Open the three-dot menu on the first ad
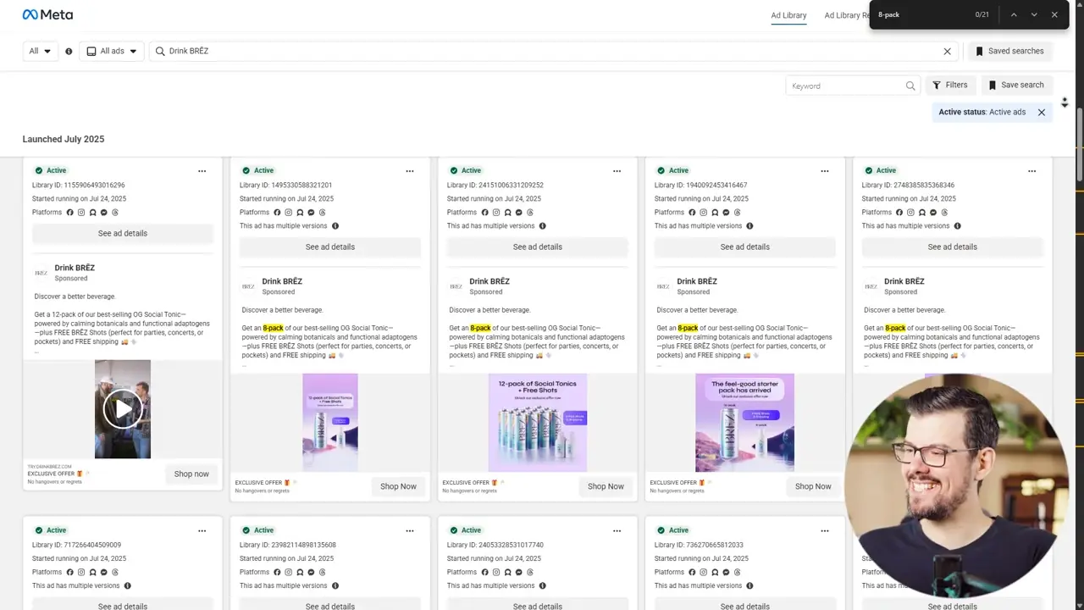Viewport: 1084px width, 610px height. click(202, 170)
